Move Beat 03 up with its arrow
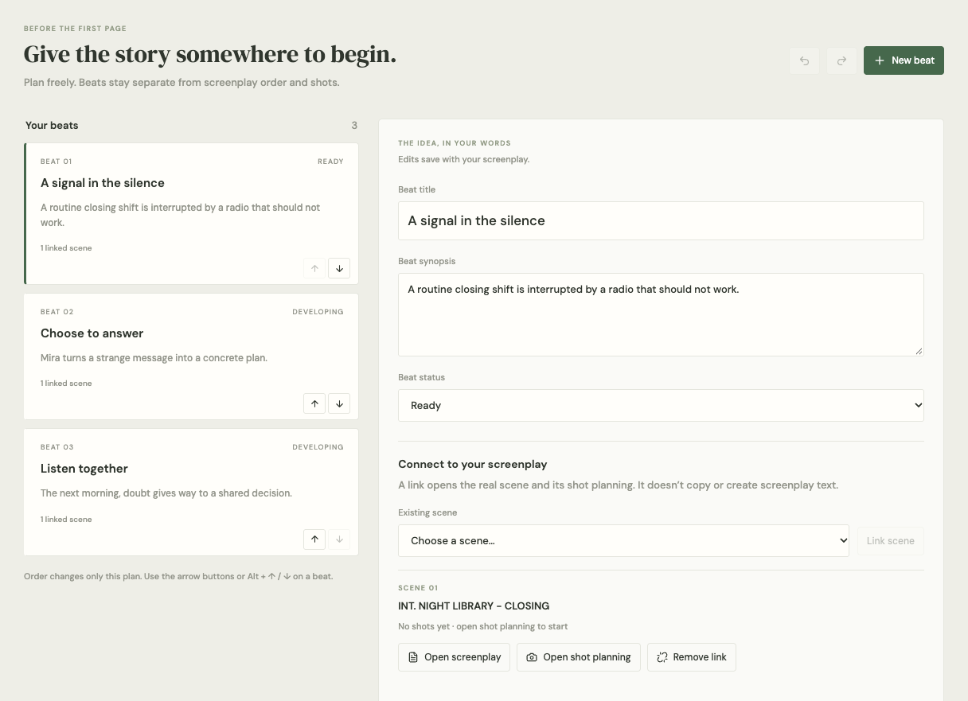This screenshot has width=968, height=701. [314, 539]
